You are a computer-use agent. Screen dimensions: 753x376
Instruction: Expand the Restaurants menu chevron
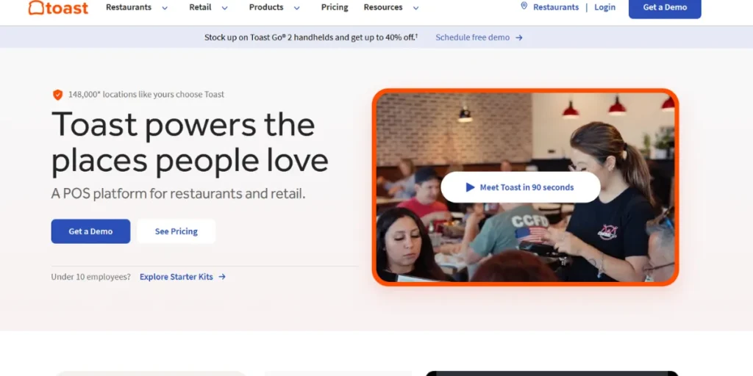tap(165, 7)
